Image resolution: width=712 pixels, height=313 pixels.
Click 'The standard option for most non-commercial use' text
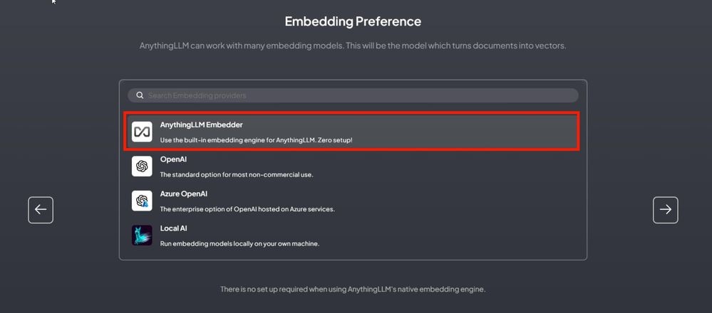click(x=237, y=175)
